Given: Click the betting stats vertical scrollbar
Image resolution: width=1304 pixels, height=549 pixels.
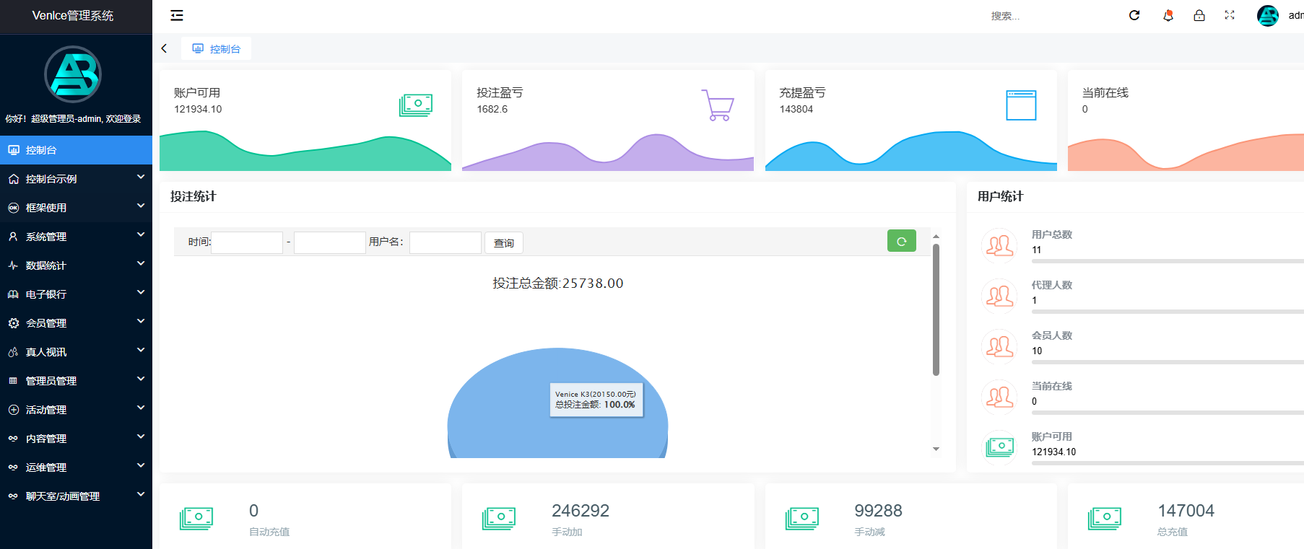Looking at the screenshot, I should [x=936, y=310].
